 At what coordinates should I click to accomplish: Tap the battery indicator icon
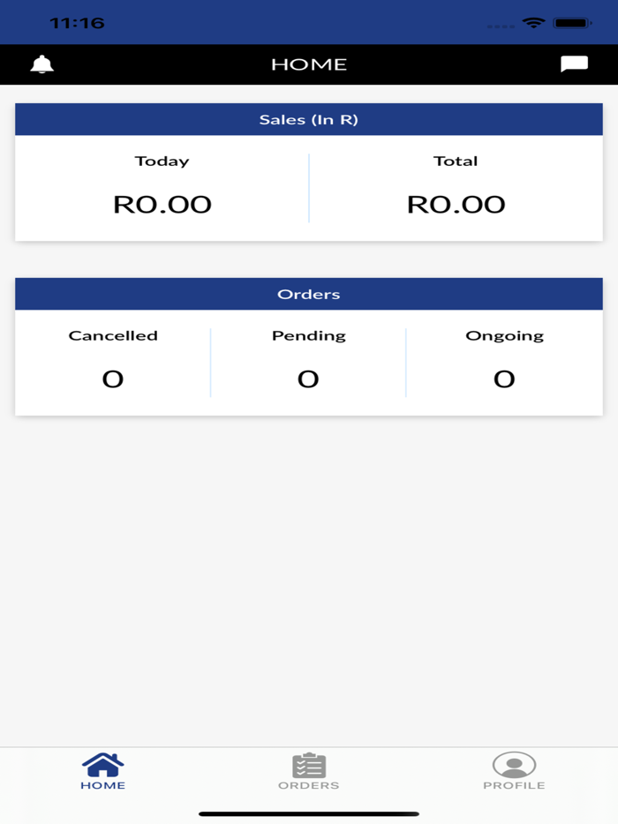[x=570, y=22]
